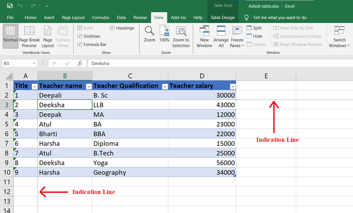
Task: Switch to Page Layout view
Action: coord(48,37)
